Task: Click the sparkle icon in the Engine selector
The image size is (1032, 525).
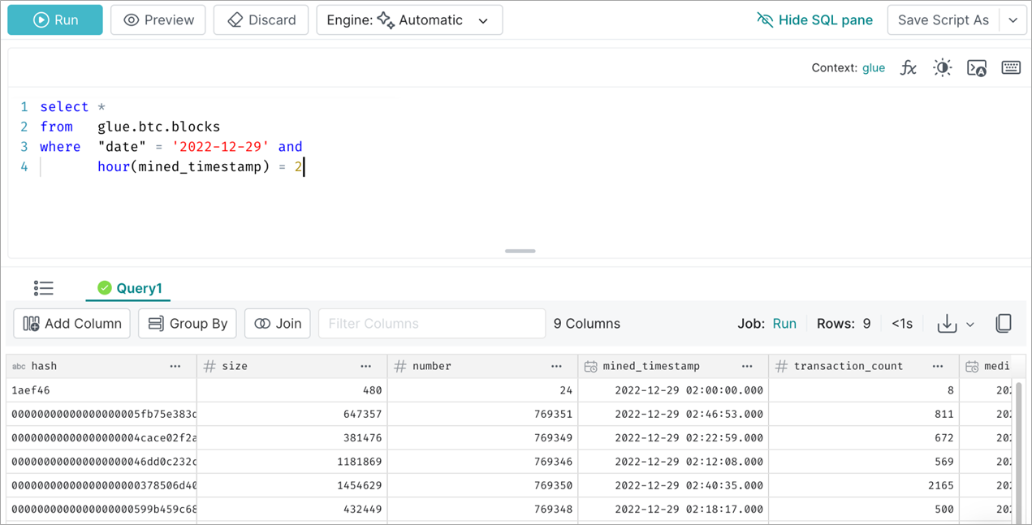Action: tap(386, 19)
